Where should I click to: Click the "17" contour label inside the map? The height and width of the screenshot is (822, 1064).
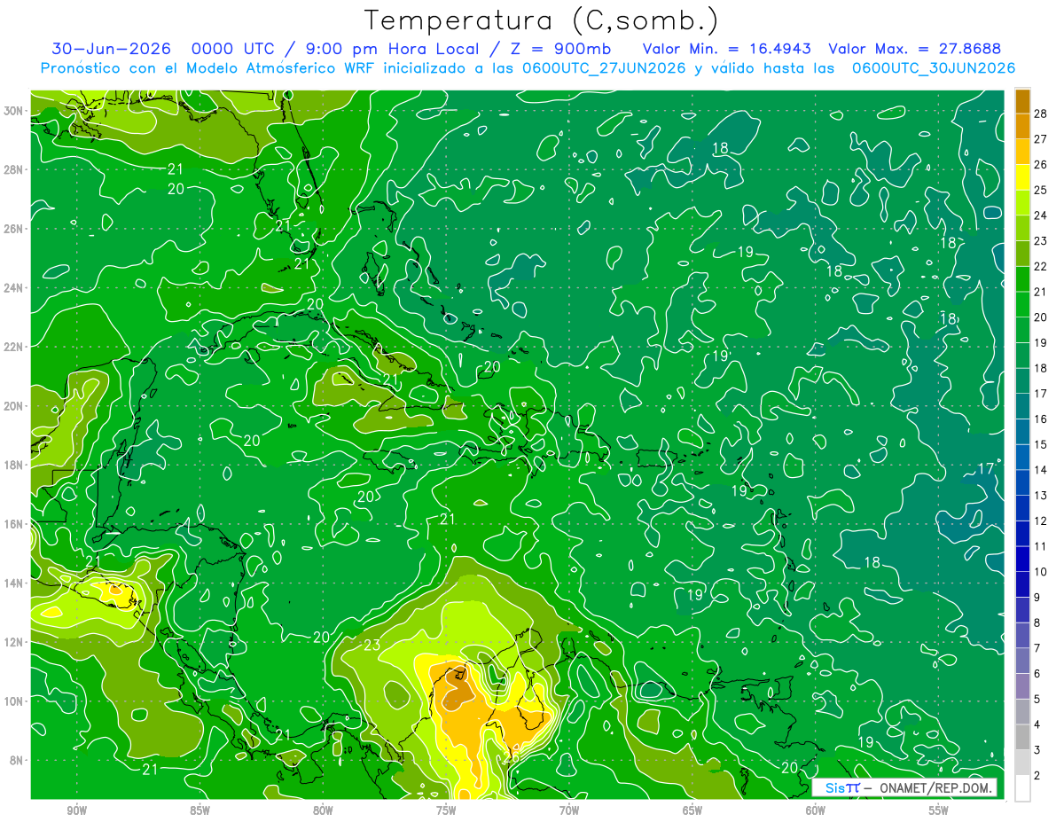pyautogui.click(x=986, y=468)
